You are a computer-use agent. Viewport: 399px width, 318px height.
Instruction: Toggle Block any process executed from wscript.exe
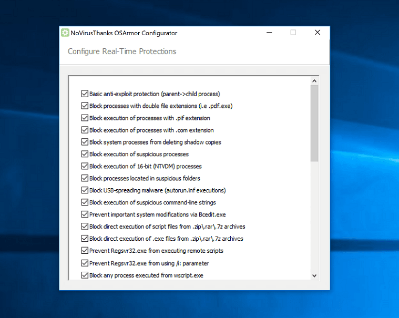pos(85,275)
